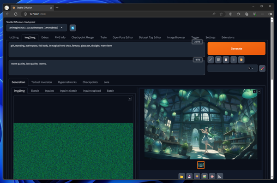Click the orange cube icon under Generate

pos(241,59)
